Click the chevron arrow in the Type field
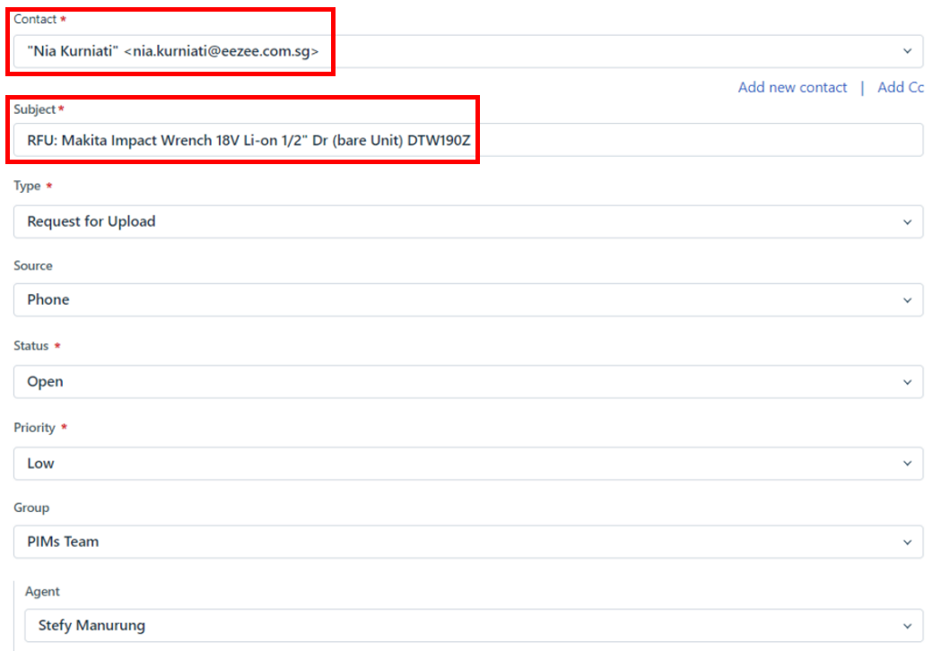933x651 pixels. coord(907,222)
